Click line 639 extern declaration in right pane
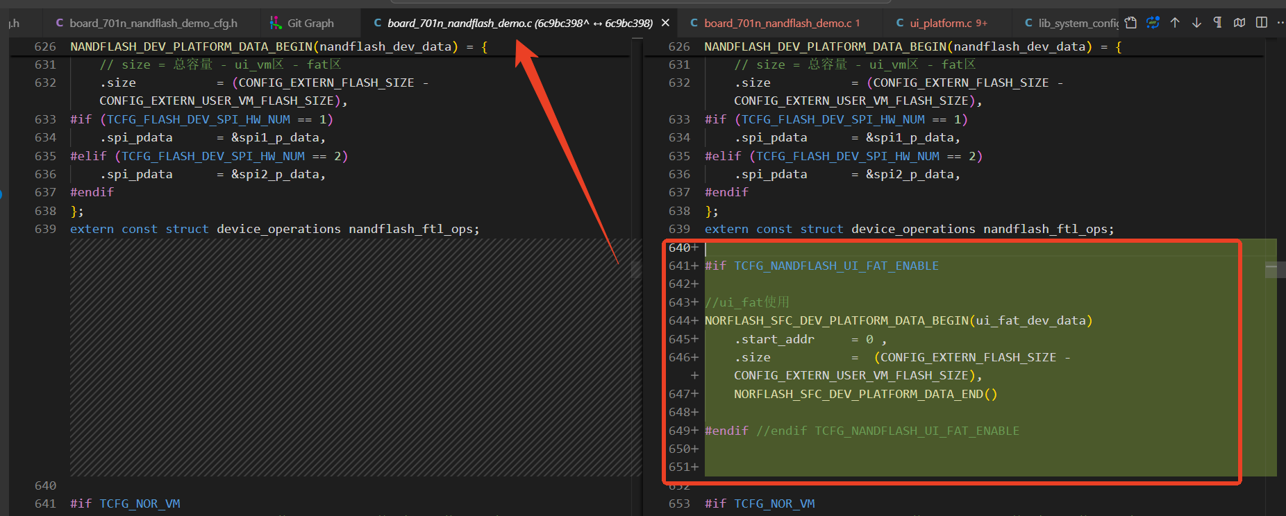Screen dimensions: 1286x516 909,229
